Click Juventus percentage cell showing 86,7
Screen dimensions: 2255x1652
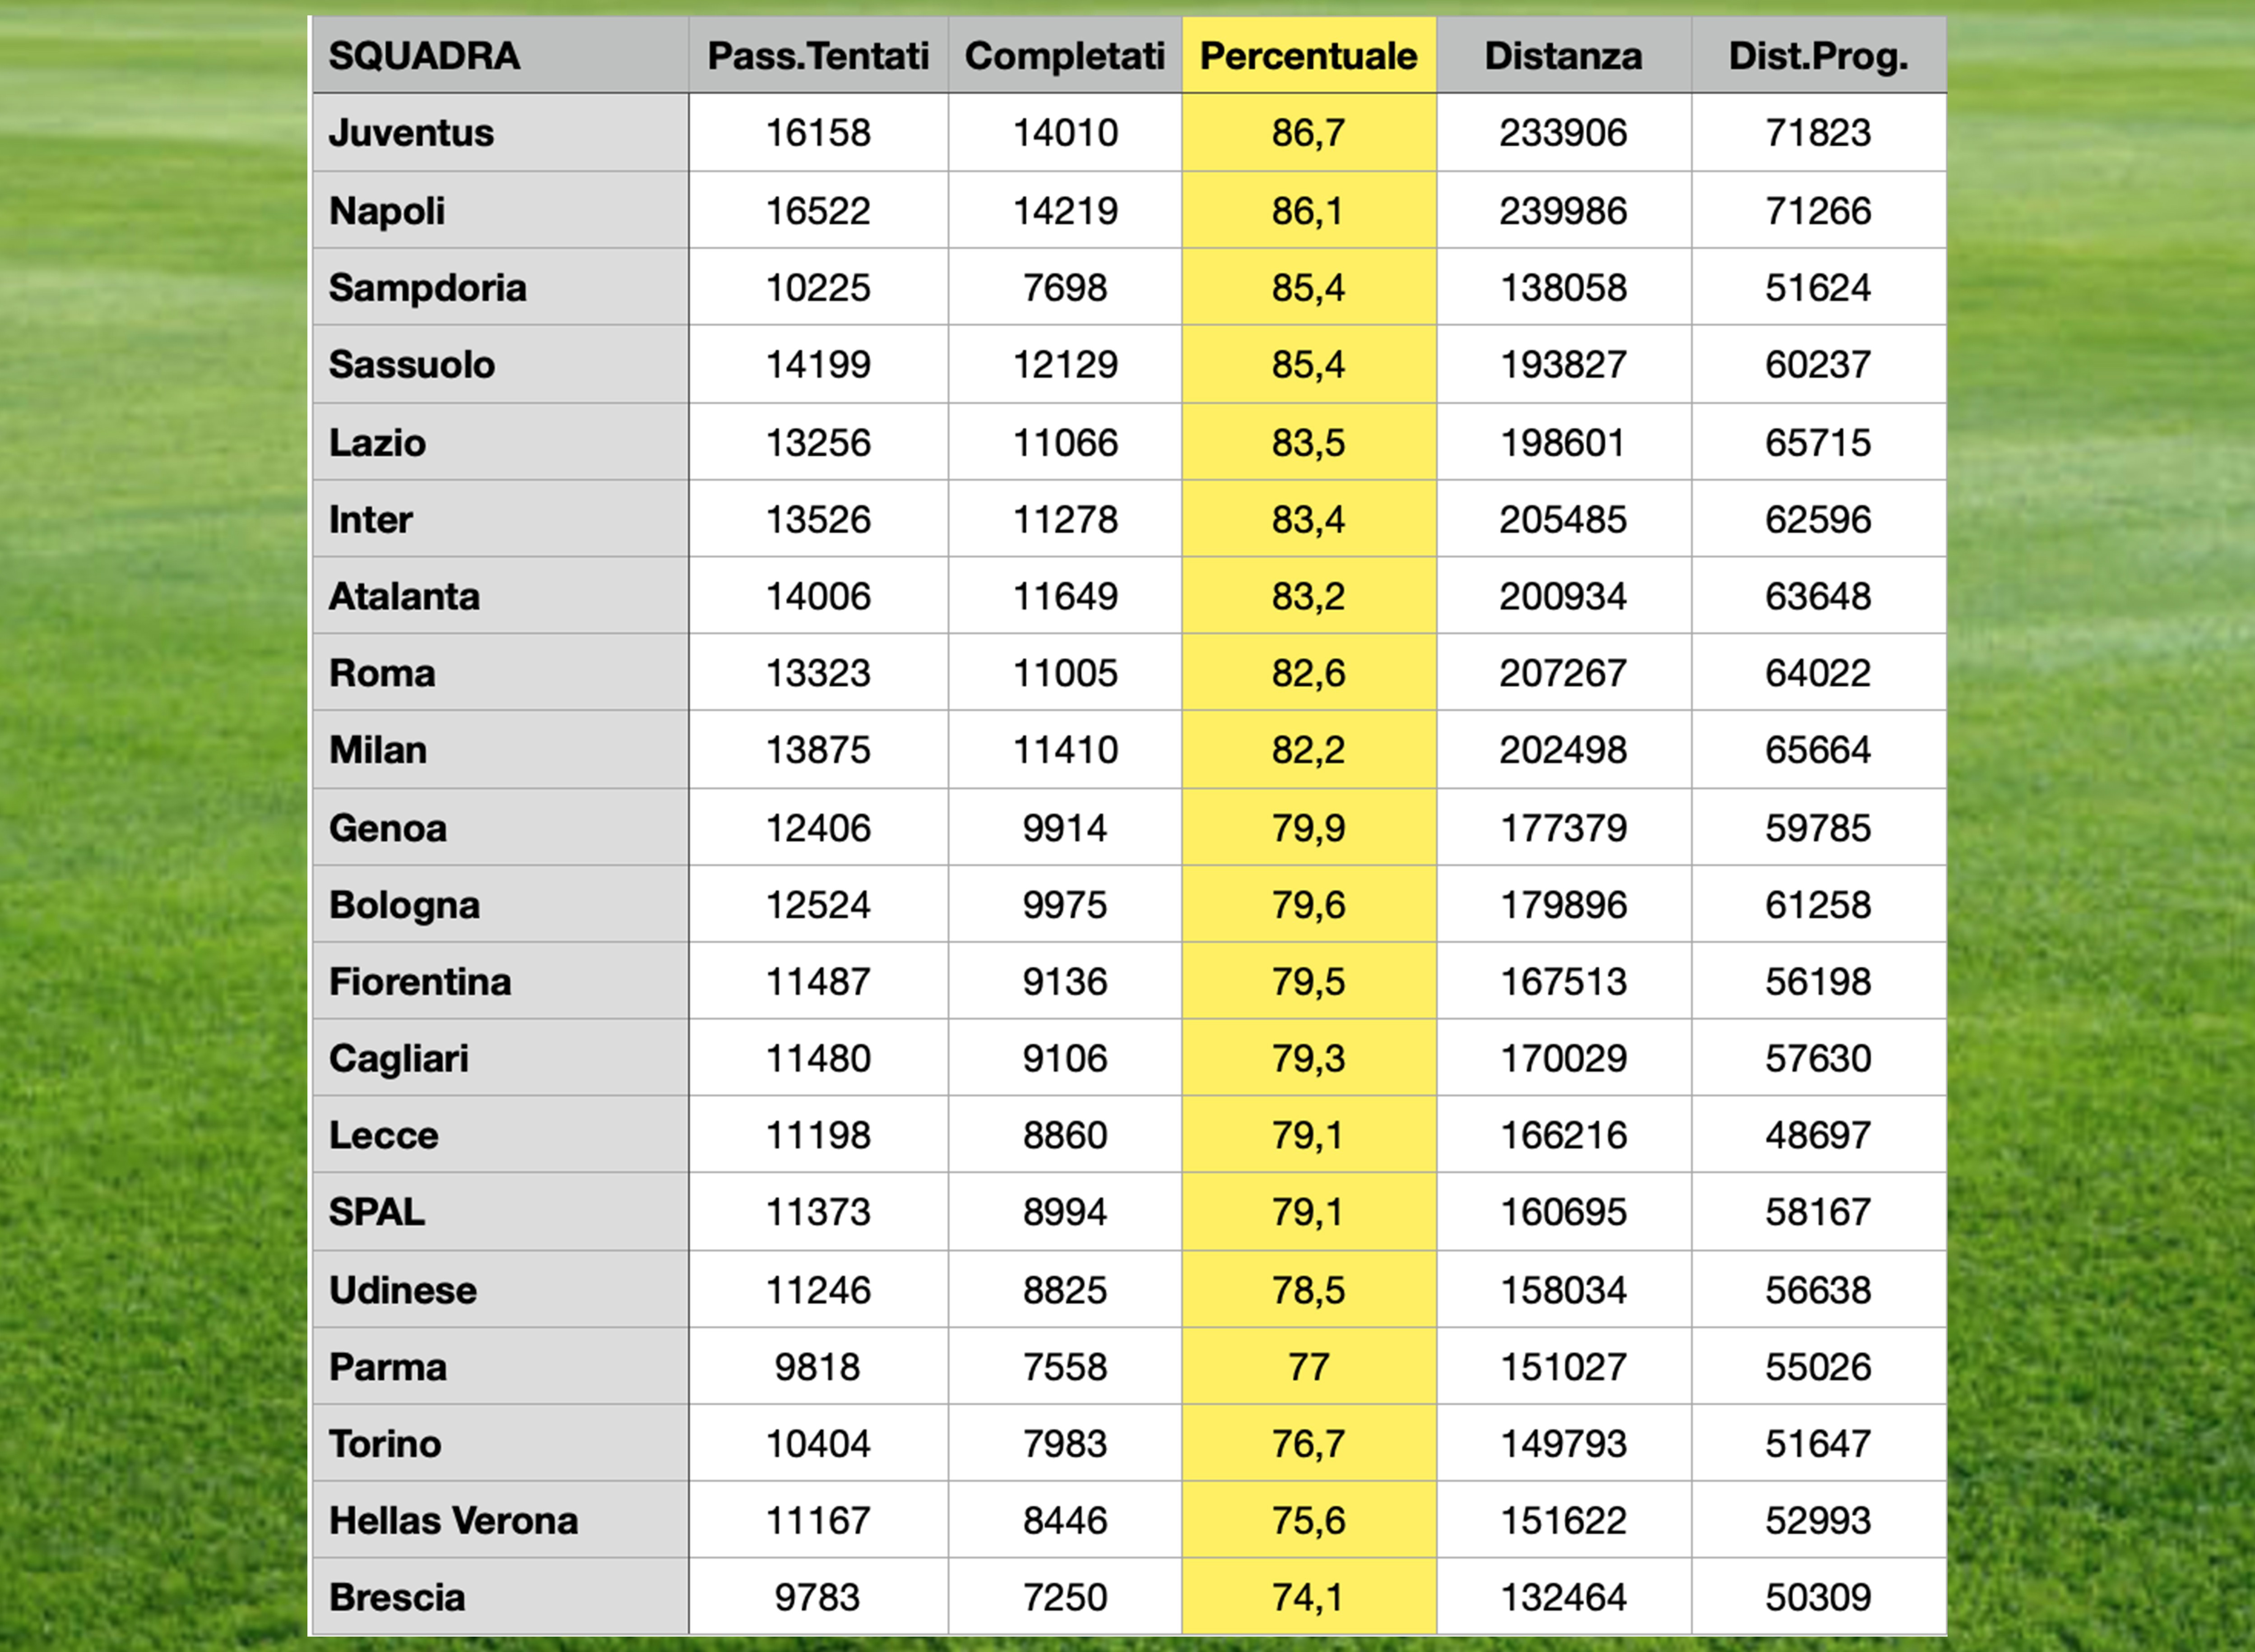click(1309, 132)
